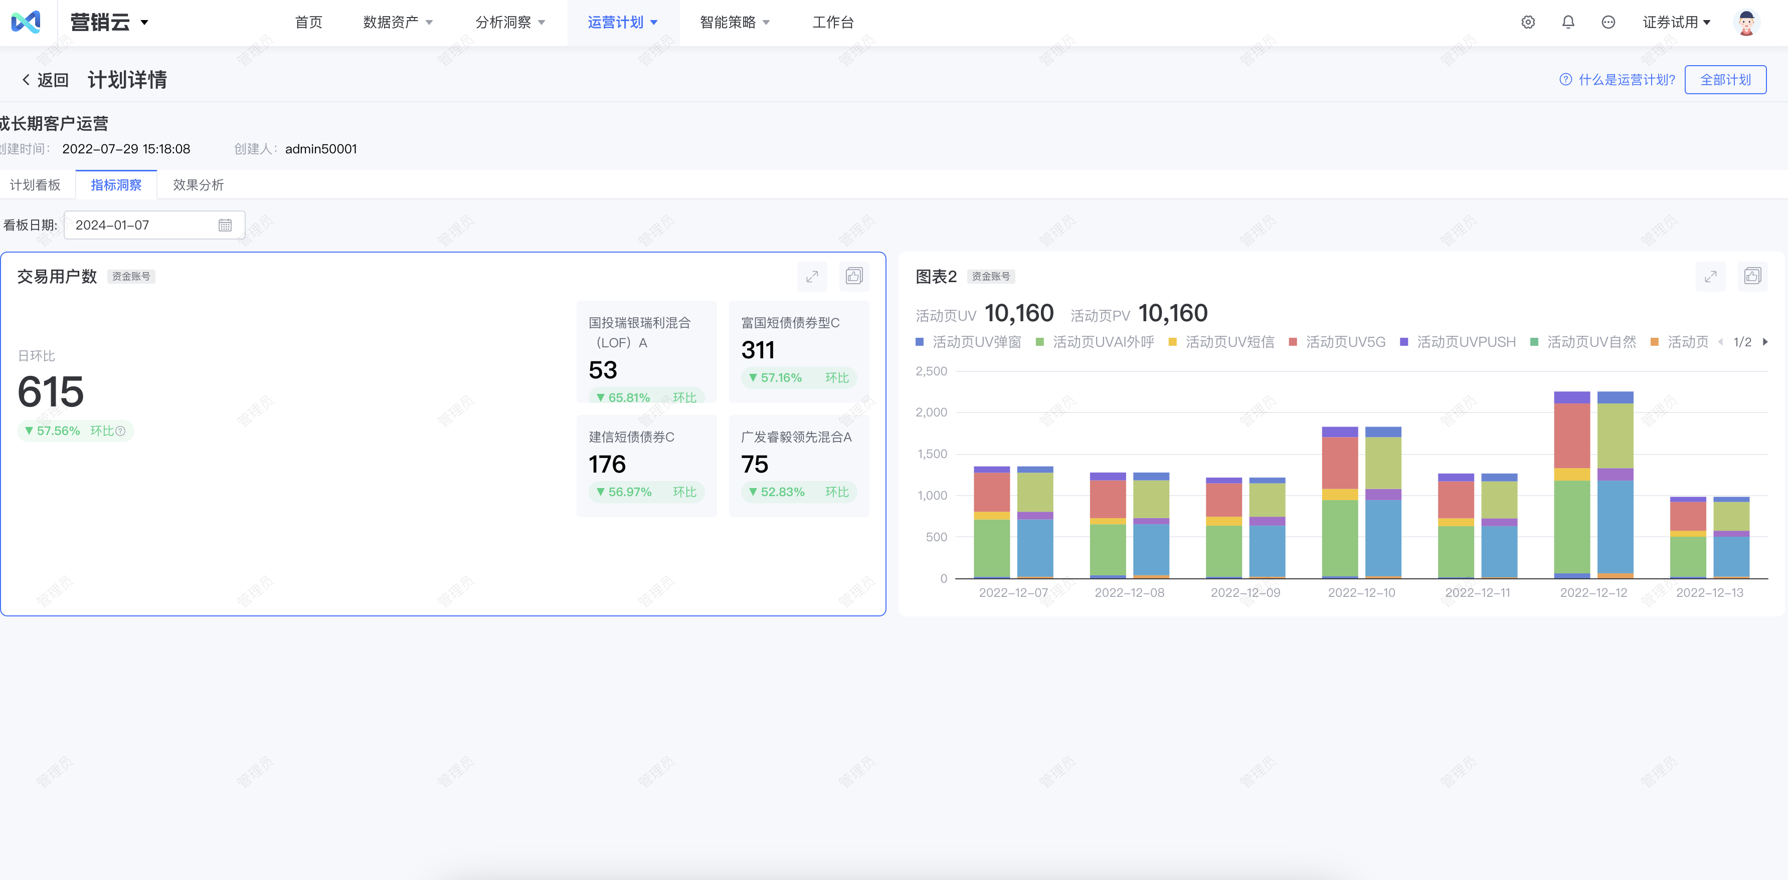
Task: Toggle legend 活动页UV5G
Action: click(x=1337, y=341)
